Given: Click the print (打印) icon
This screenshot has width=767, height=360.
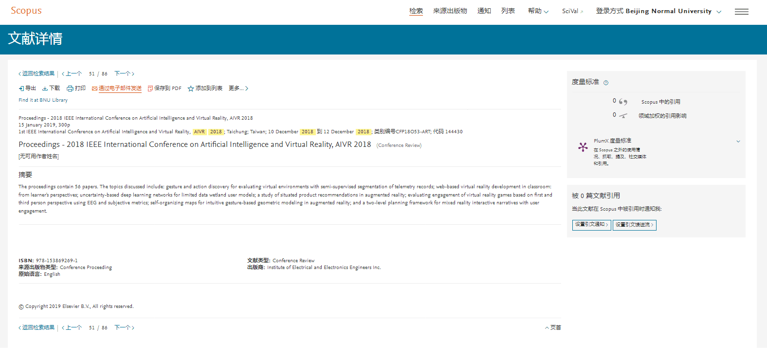Looking at the screenshot, I should 70,89.
